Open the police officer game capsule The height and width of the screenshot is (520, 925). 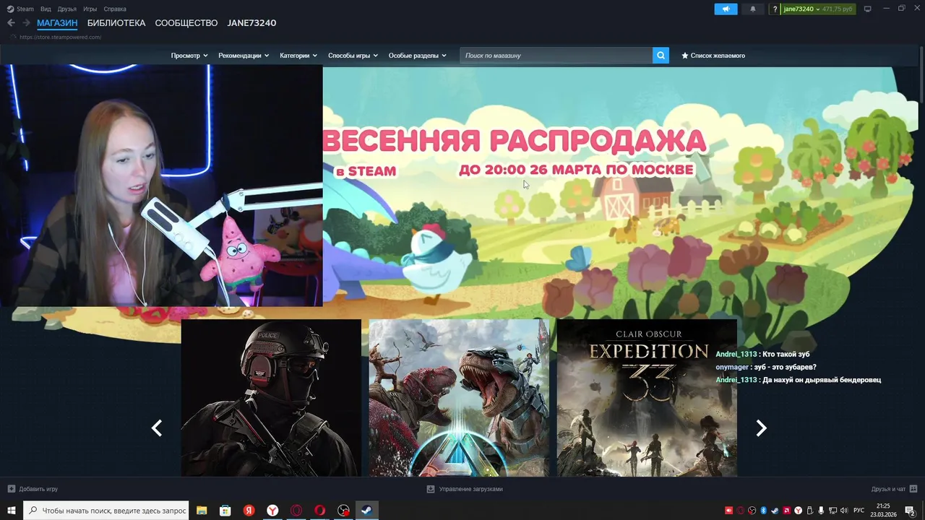click(x=271, y=398)
